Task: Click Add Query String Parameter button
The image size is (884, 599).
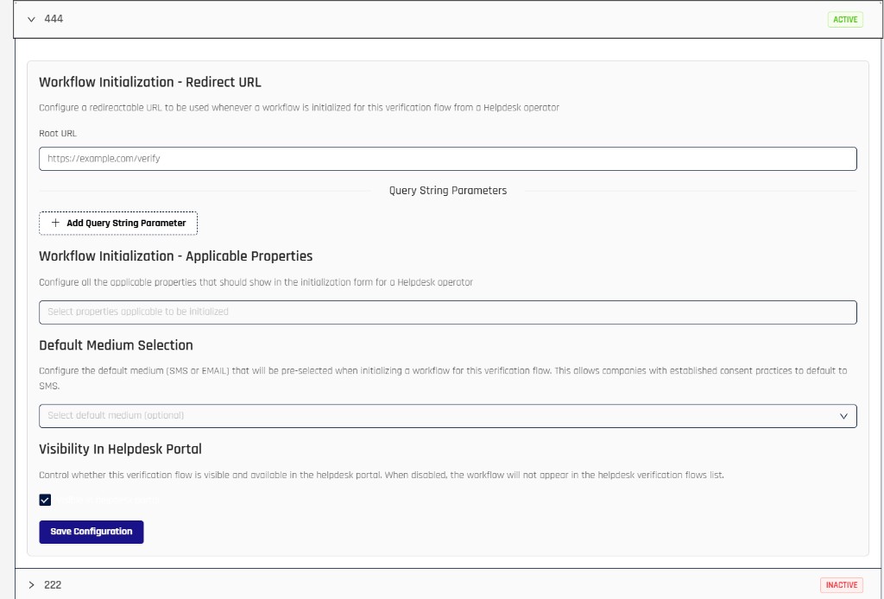Action: coord(118,223)
